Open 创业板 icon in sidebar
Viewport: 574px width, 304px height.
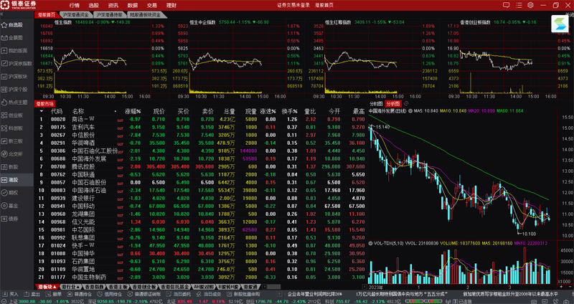(4, 115)
